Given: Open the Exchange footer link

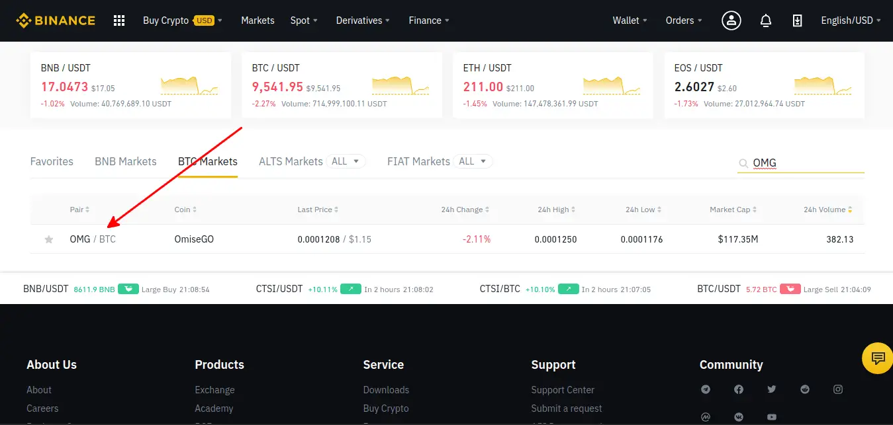Looking at the screenshot, I should click(214, 390).
